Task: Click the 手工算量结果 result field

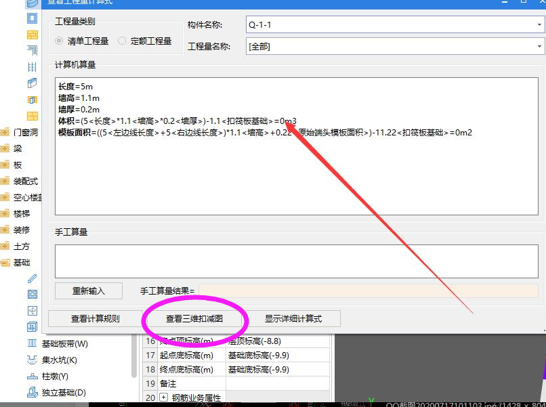Action: click(x=368, y=291)
